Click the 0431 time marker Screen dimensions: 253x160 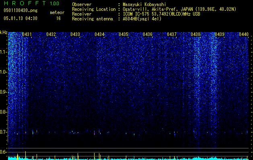pyautogui.click(x=27, y=34)
